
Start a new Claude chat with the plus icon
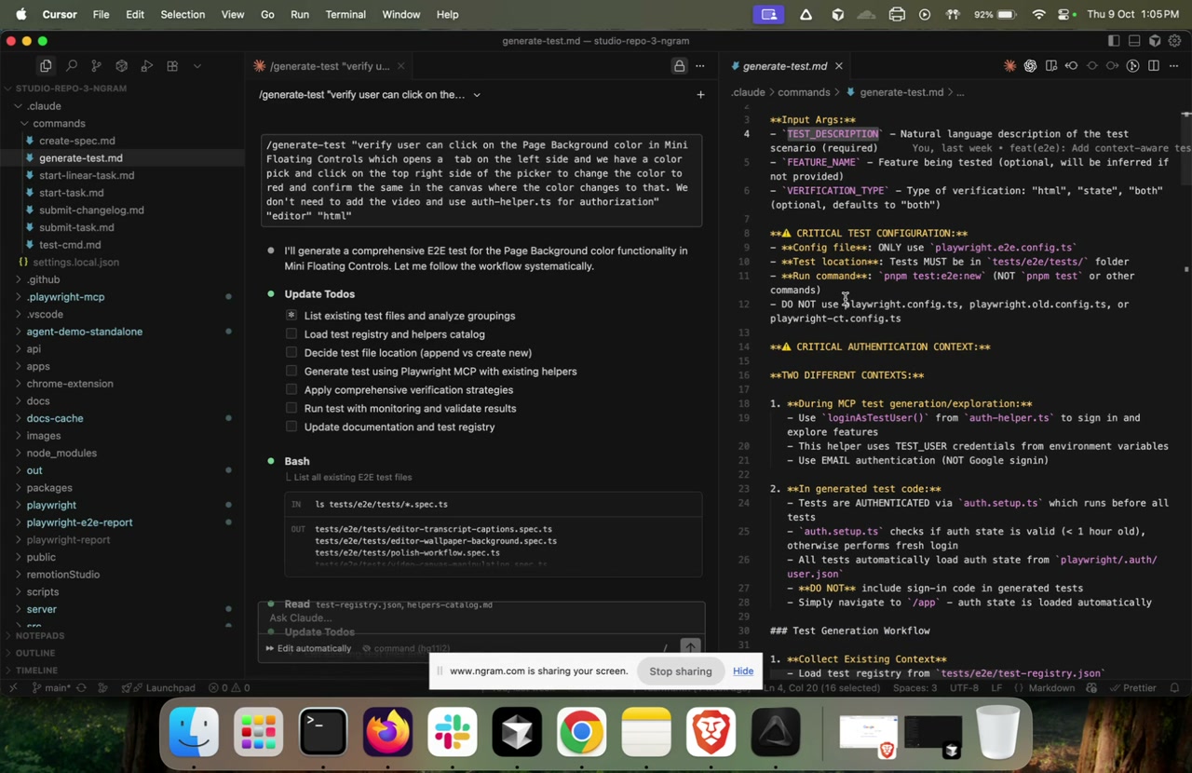[x=700, y=94]
